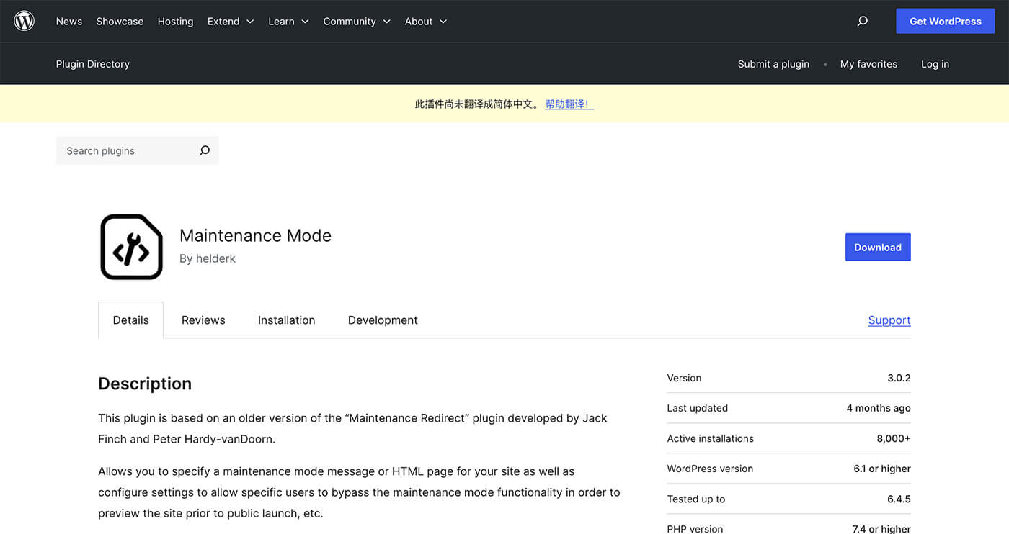This screenshot has height=534, width=1009.
Task: Click the WordPress logo icon
Action: pos(25,21)
